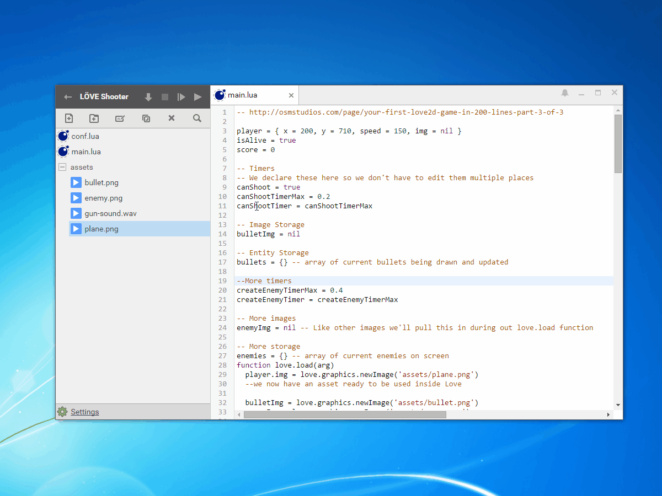The image size is (662, 496).
Task: Stop the running game with the square icon
Action: coord(165,97)
